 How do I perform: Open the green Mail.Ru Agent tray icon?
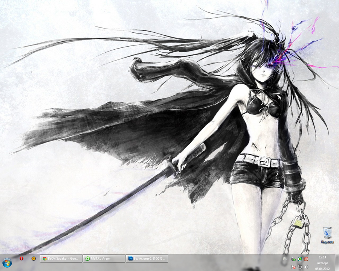pyautogui.click(x=300, y=259)
